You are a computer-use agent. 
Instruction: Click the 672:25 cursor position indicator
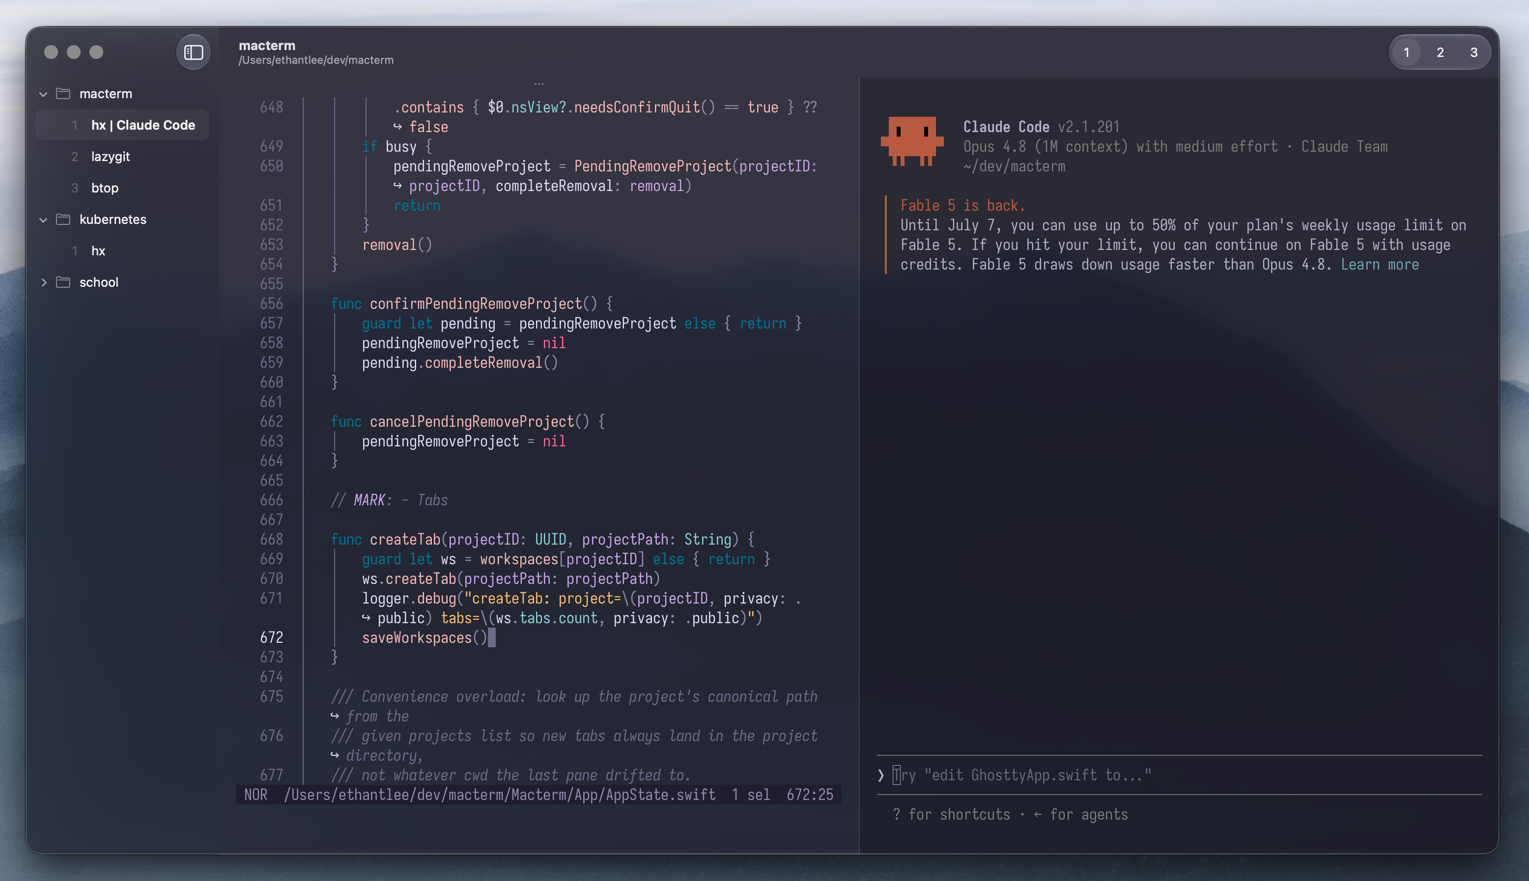[810, 795]
